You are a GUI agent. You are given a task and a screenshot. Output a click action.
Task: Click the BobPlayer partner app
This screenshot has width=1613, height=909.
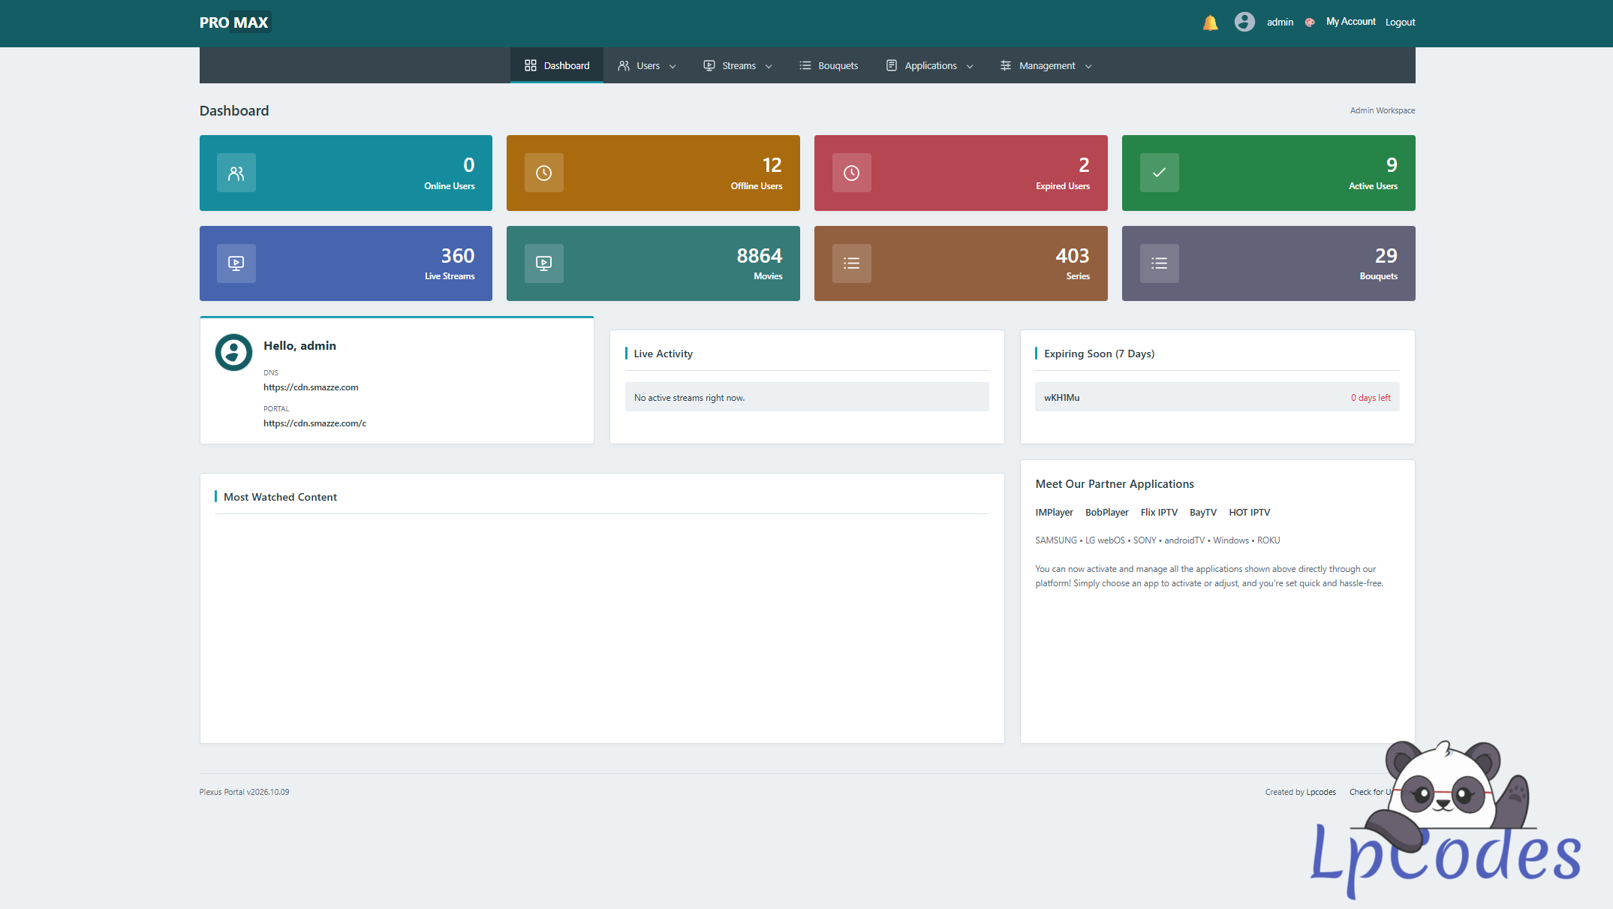1107,513
